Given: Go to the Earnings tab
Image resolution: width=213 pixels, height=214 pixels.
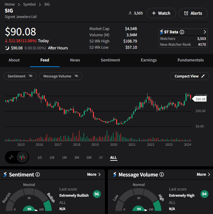Looking at the screenshot, I should (x=149, y=60).
